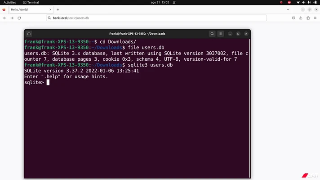Screen dimensions: 320x180
Task: Expand the list all tabs dropdown
Action: 288,9
